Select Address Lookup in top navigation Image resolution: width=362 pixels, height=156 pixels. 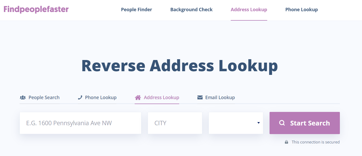click(x=249, y=10)
